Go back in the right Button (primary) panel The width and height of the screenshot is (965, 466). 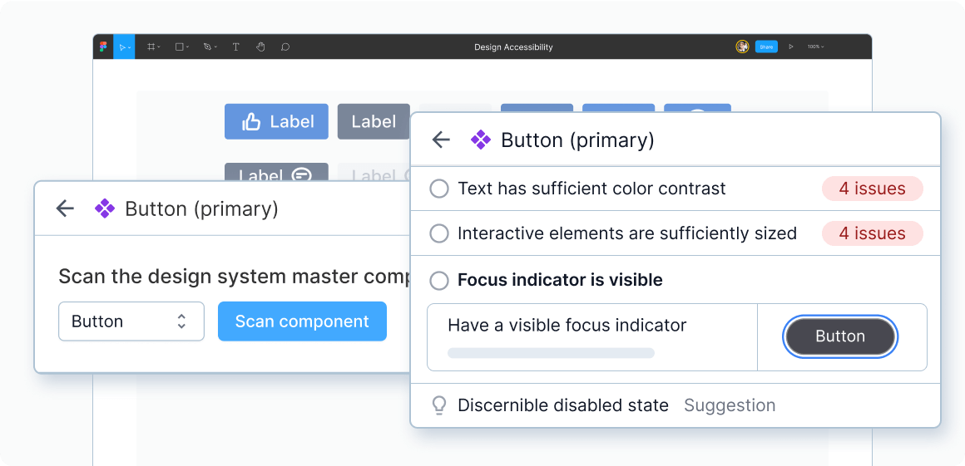point(441,140)
